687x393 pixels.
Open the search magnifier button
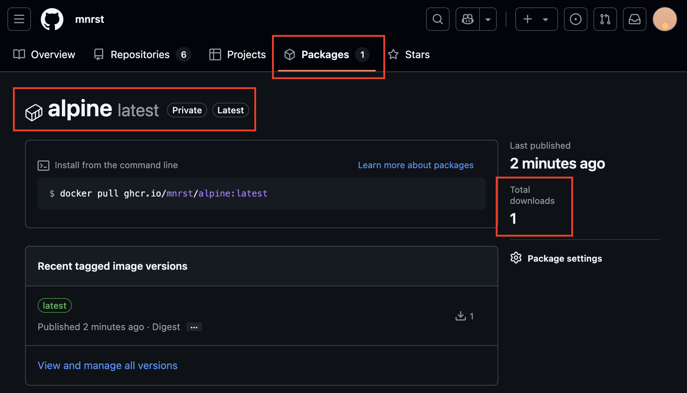437,19
